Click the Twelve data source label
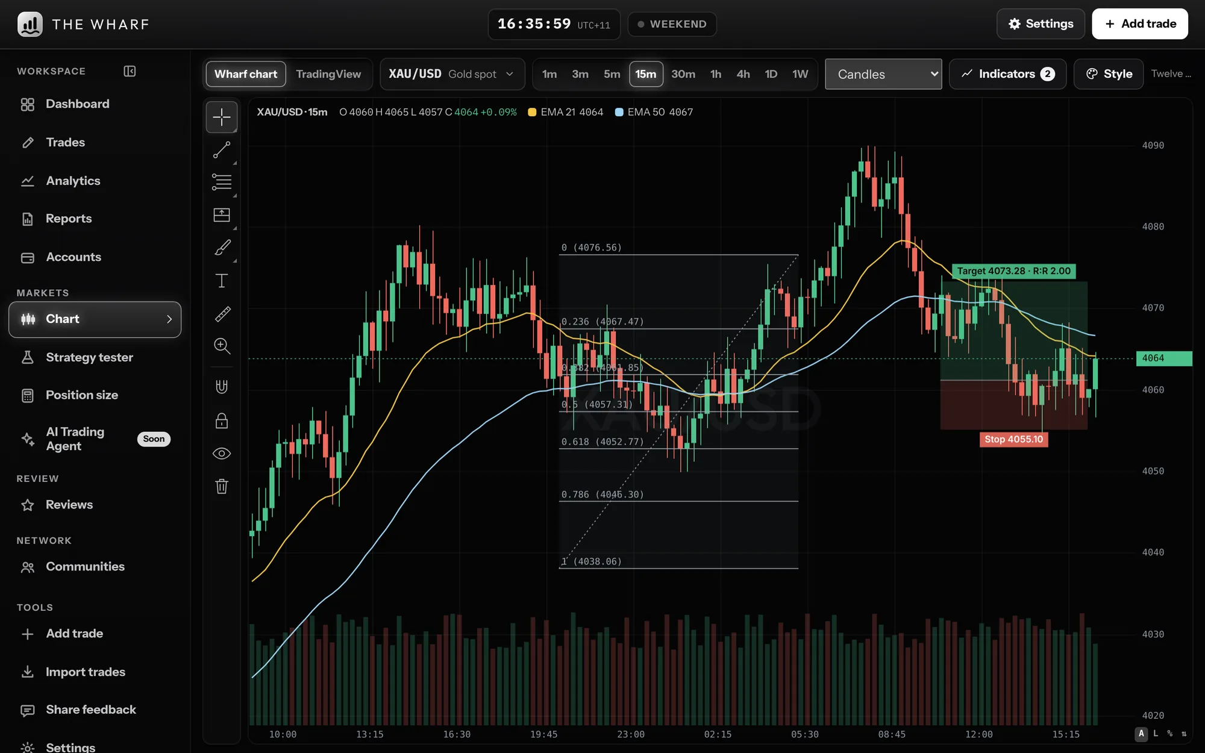The height and width of the screenshot is (753, 1205). [1171, 74]
